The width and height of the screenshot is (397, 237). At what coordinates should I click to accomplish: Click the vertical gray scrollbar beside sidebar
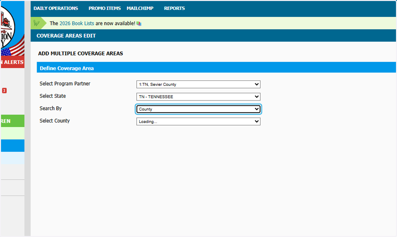(27, 119)
